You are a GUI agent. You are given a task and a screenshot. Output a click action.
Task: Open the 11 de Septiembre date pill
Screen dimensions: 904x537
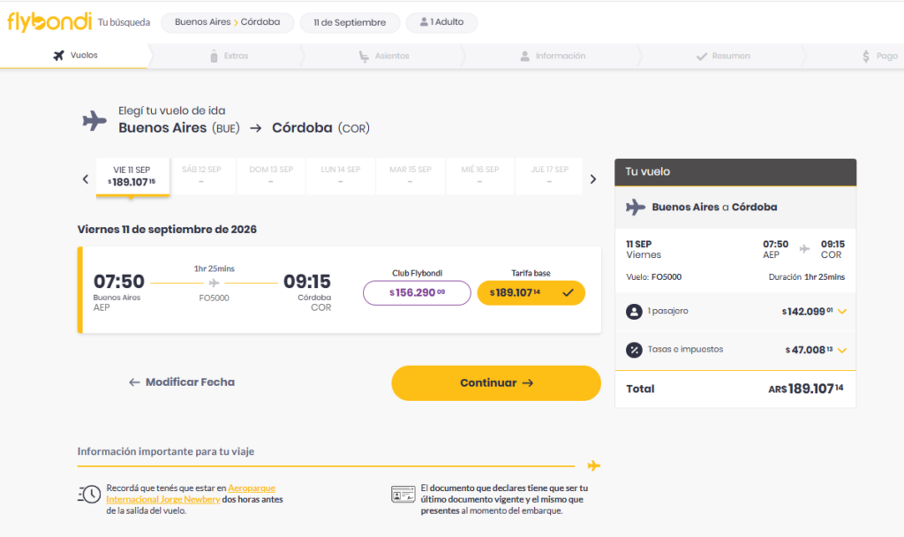click(x=350, y=22)
